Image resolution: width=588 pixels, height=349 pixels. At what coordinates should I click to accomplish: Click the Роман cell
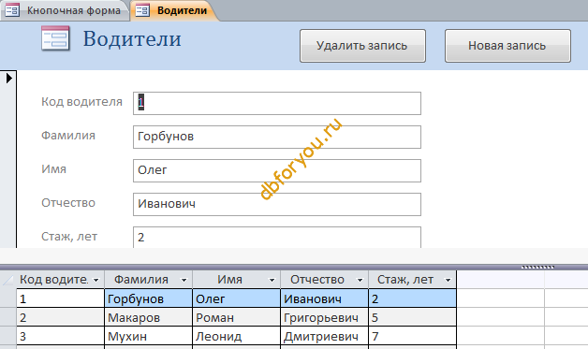(237, 317)
